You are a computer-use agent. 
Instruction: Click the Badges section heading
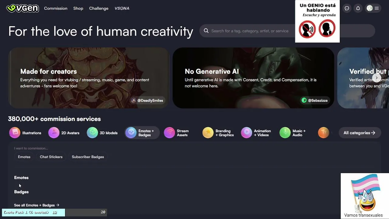[x=21, y=192]
